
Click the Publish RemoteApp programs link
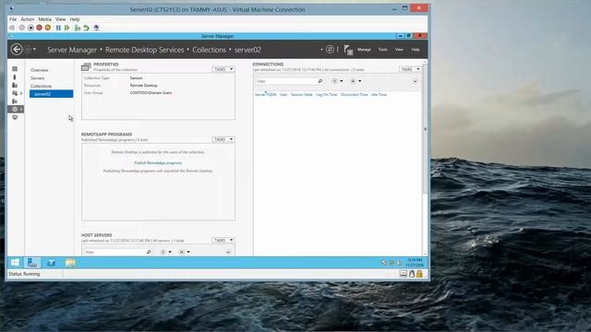(x=158, y=162)
